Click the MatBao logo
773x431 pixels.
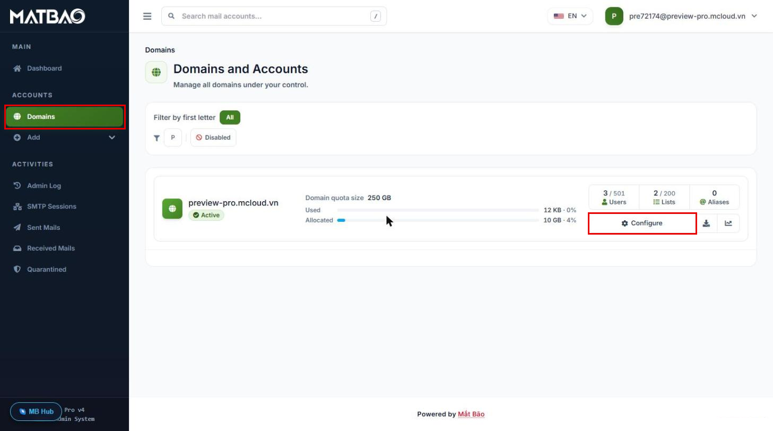point(47,16)
